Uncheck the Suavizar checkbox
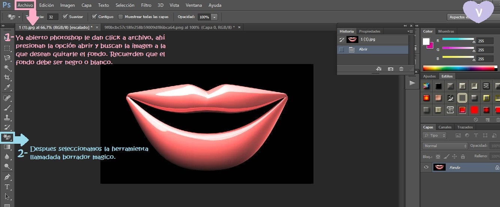Viewport: 500px width, 207px height. (65, 17)
